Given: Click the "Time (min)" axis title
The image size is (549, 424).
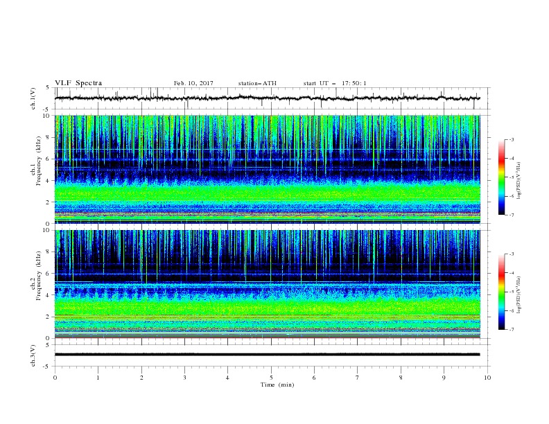Looking at the screenshot, I should (x=277, y=385).
